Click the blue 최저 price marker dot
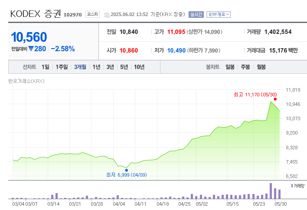307x210 pixels. tap(127, 170)
